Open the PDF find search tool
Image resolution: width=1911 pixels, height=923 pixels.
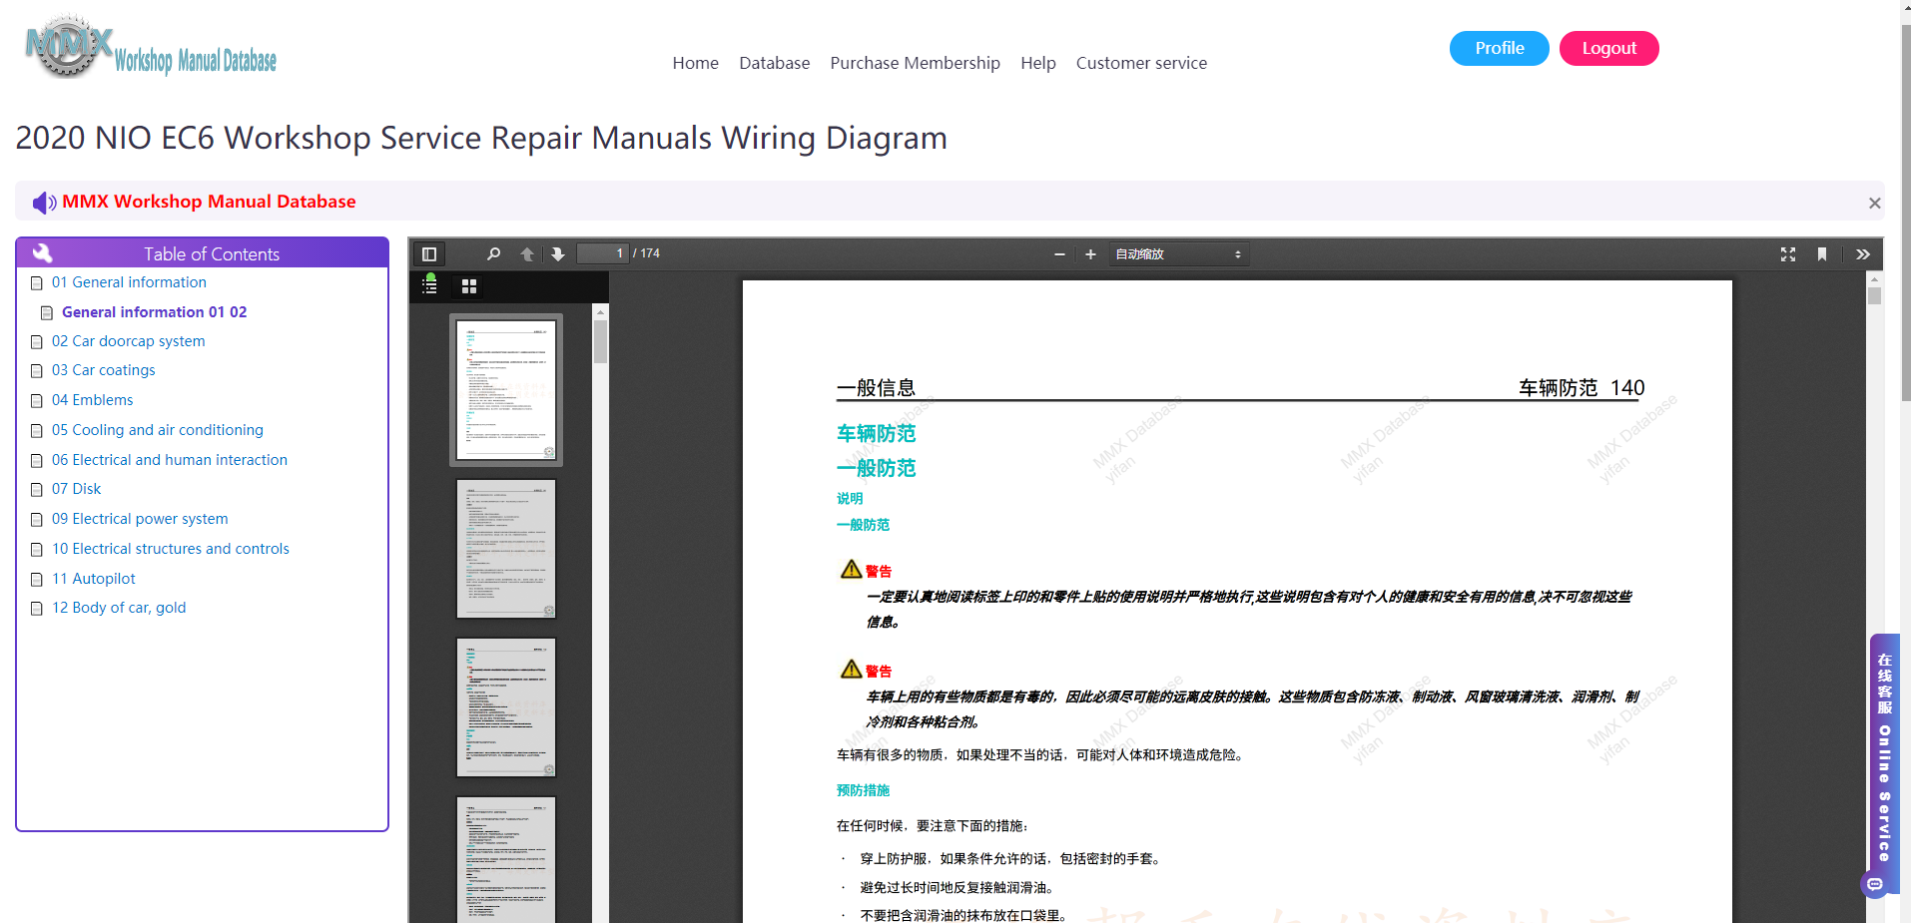tap(493, 254)
